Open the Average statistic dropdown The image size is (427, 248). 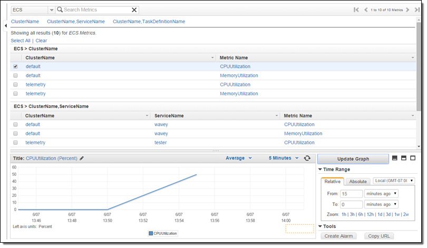pyautogui.click(x=239, y=158)
